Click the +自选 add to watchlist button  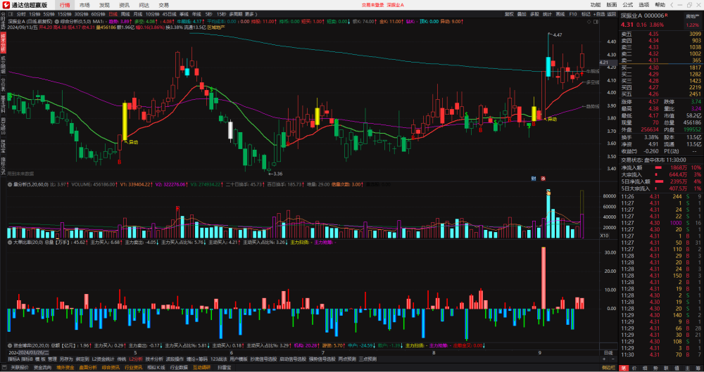pyautogui.click(x=599, y=14)
